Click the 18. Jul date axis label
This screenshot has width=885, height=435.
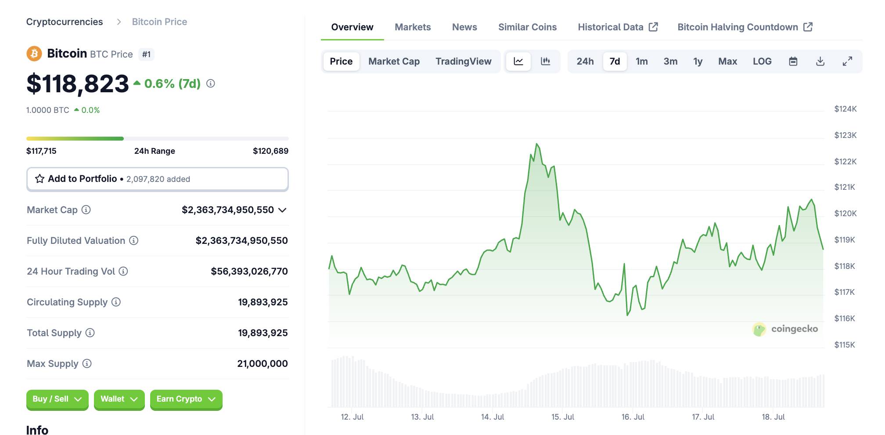coord(773,417)
